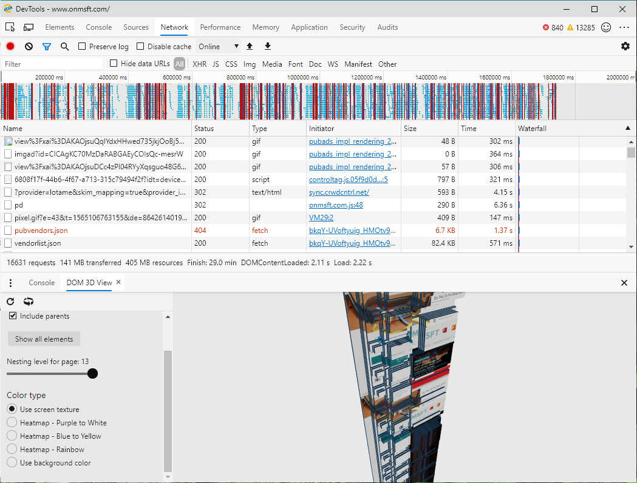Select Heatmap - Purple to White
Viewport: 637px width, 483px height.
click(12, 422)
